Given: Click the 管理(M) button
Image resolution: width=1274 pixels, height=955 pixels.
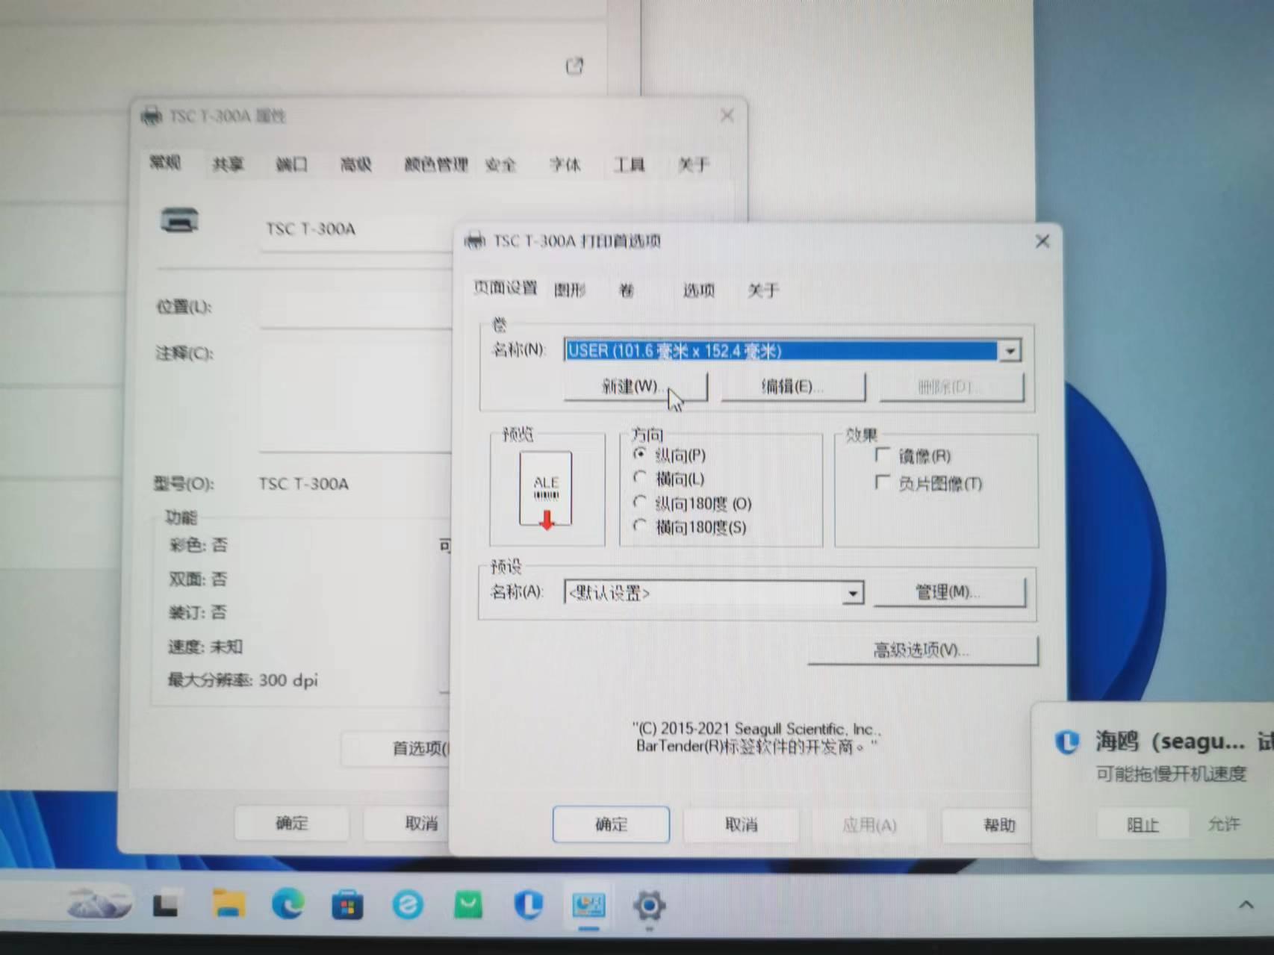Looking at the screenshot, I should tap(949, 592).
